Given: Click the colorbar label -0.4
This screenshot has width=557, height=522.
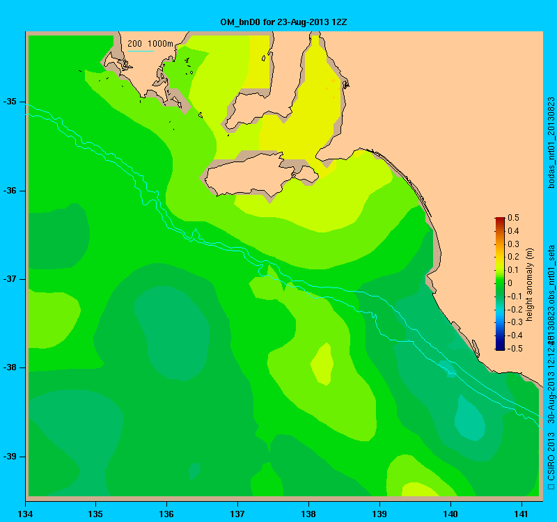Looking at the screenshot, I should tap(514, 335).
